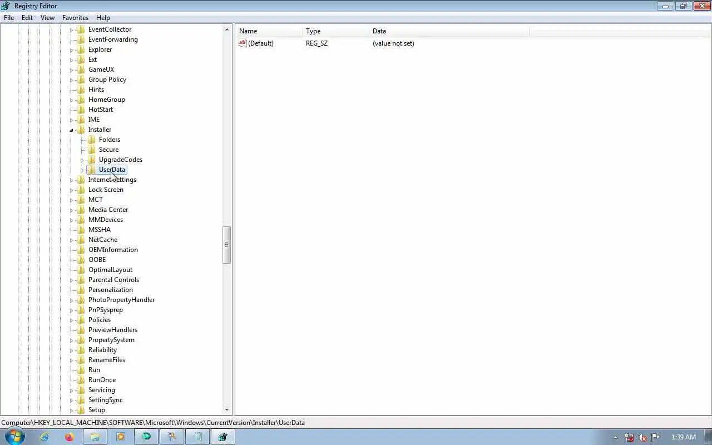Click the tree scrollbar down arrow
This screenshot has width=712, height=445.
(227, 410)
